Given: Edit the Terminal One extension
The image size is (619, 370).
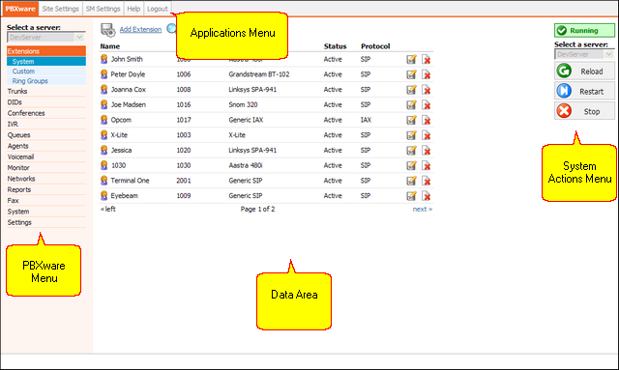Looking at the screenshot, I should pos(411,181).
